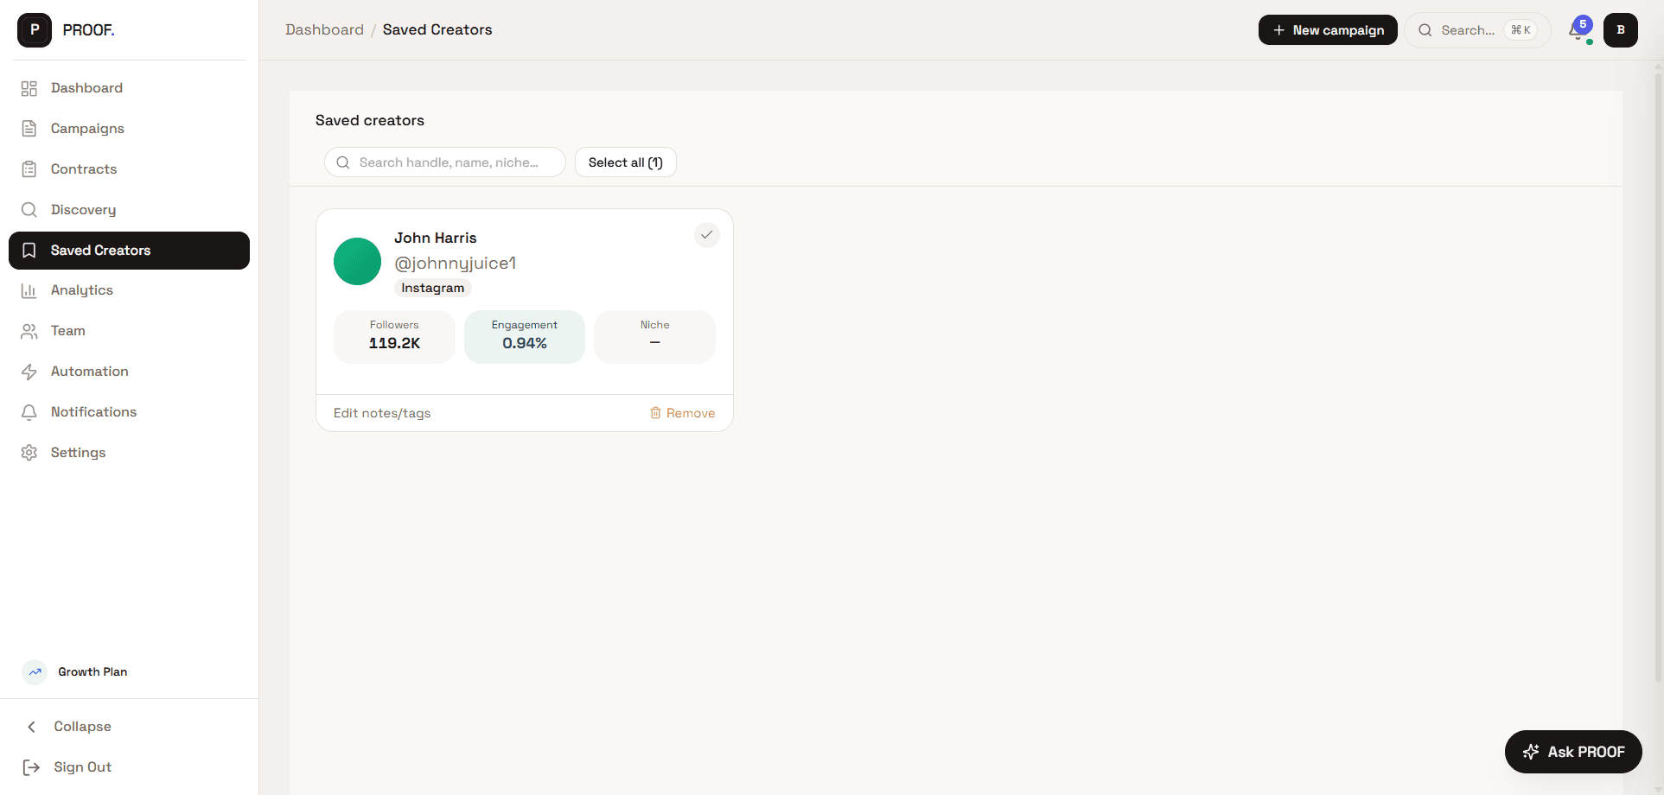Focus the top Search box
Image resolution: width=1664 pixels, height=795 pixels.
1477,30
